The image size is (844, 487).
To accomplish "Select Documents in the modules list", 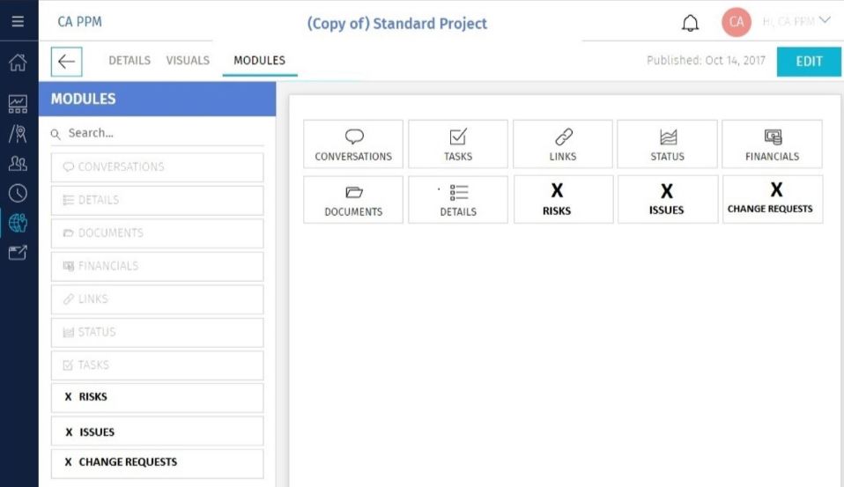I will point(157,233).
